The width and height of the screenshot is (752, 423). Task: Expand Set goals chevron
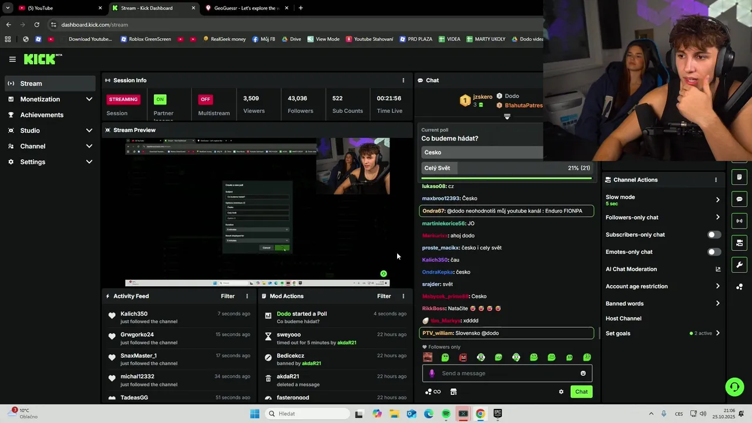point(717,333)
